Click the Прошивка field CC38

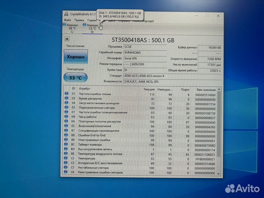pos(145,47)
